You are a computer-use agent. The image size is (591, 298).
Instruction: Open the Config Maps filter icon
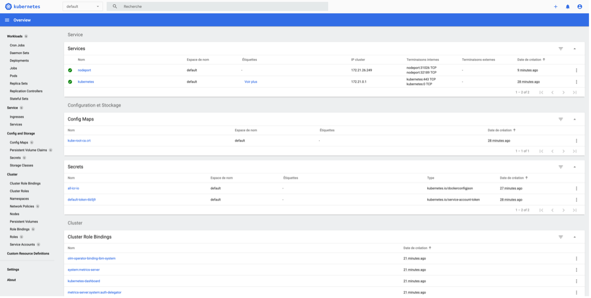(560, 119)
